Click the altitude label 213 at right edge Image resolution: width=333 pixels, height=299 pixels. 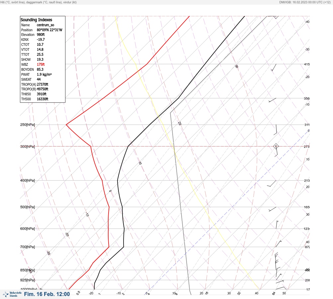(307, 181)
